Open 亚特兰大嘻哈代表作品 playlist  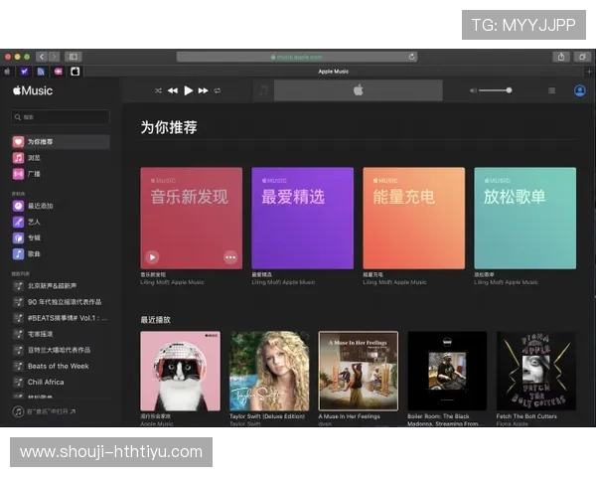[61, 350]
